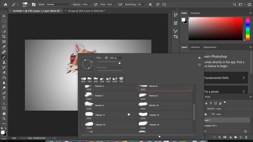Delete layer trash icon

click(246, 137)
